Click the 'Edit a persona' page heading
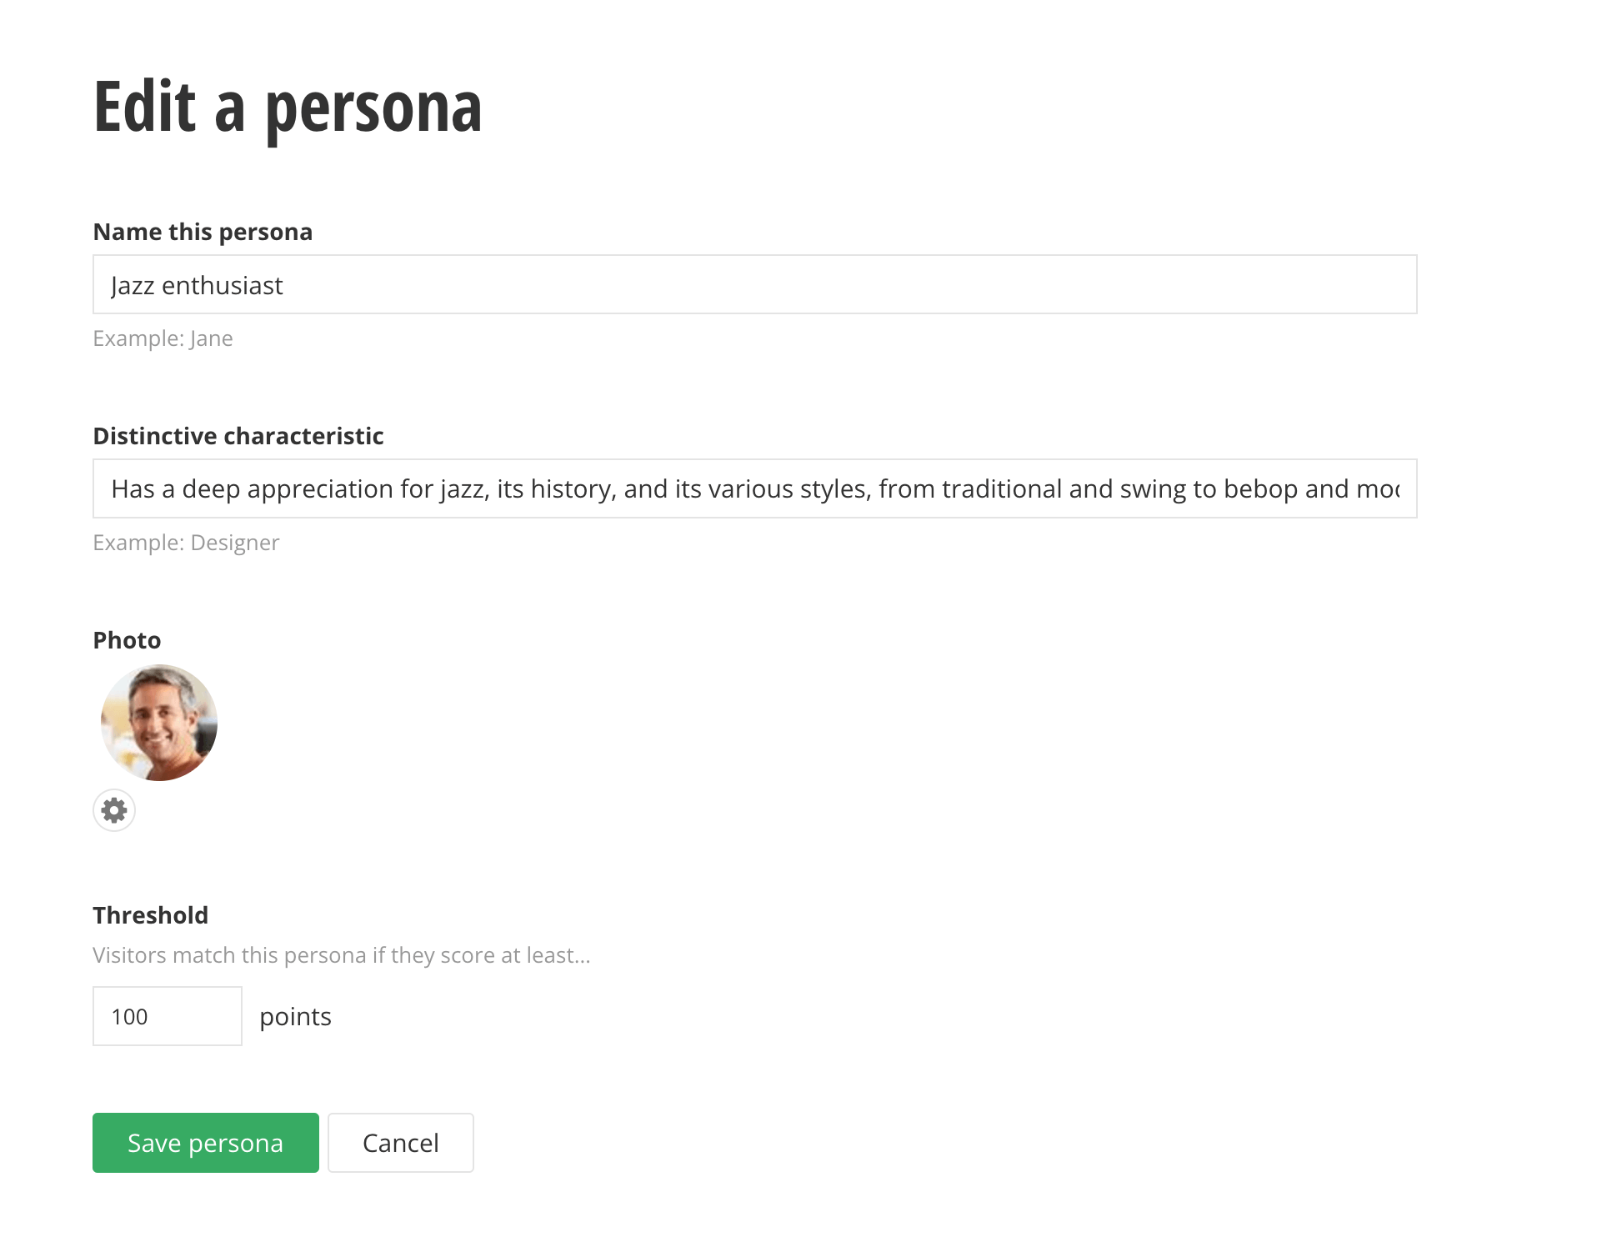Screen dimensions: 1607x1237 (288, 107)
